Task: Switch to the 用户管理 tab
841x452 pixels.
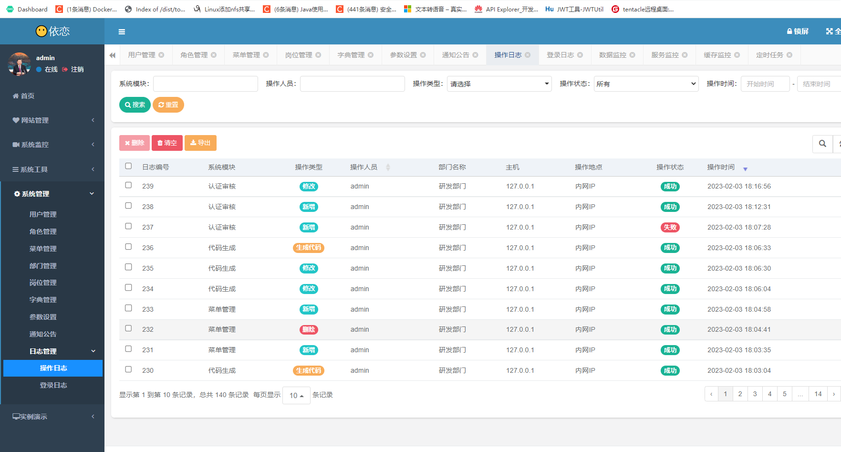Action: (142, 55)
